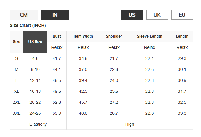Click the Hem Width header
This screenshot has height=137, width=201.
[83, 36]
